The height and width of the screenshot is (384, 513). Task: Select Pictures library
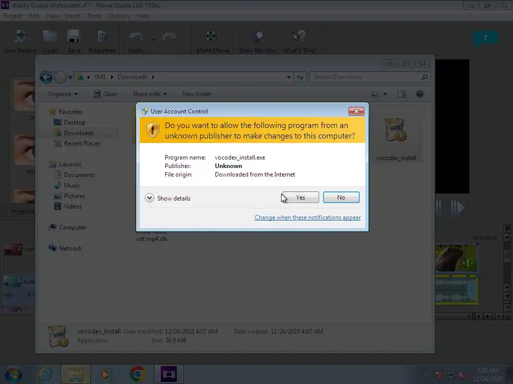70,196
